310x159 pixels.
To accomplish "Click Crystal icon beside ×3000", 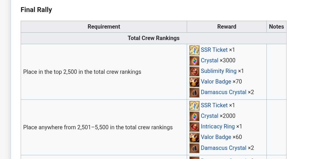I will coord(194,61).
